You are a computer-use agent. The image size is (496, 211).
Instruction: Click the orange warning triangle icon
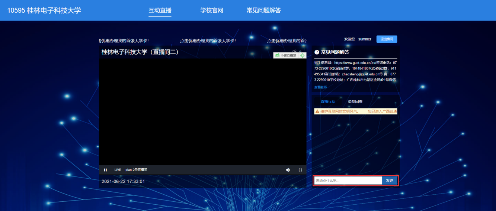pyautogui.click(x=317, y=111)
